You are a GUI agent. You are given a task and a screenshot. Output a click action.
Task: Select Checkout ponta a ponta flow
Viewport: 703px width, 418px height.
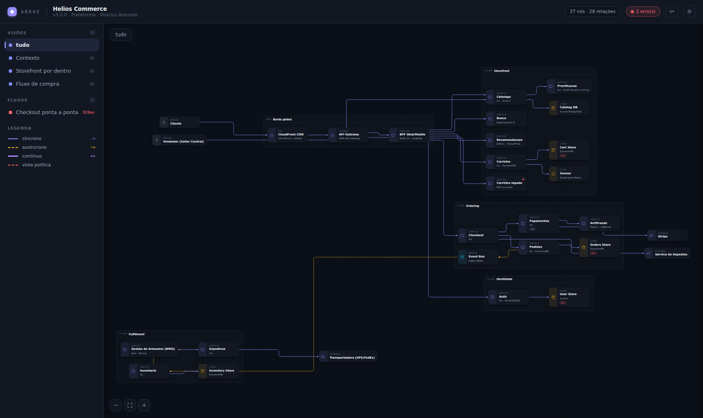coord(52,112)
